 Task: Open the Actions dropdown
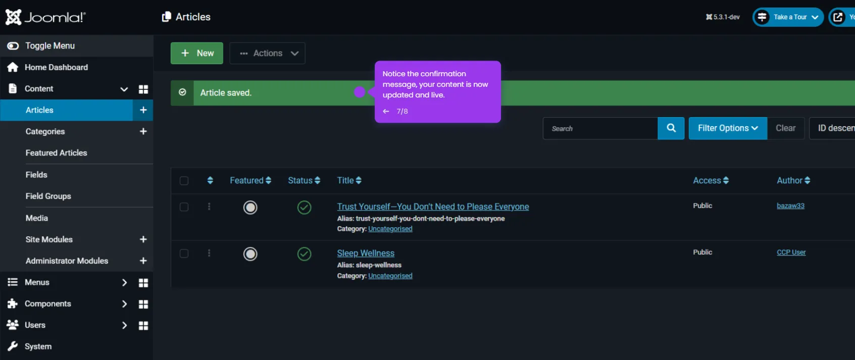pyautogui.click(x=267, y=53)
